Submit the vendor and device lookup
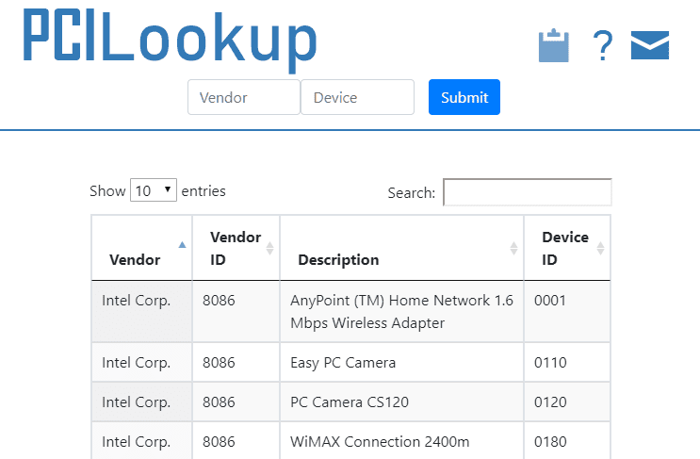The width and height of the screenshot is (700, 459). (464, 97)
